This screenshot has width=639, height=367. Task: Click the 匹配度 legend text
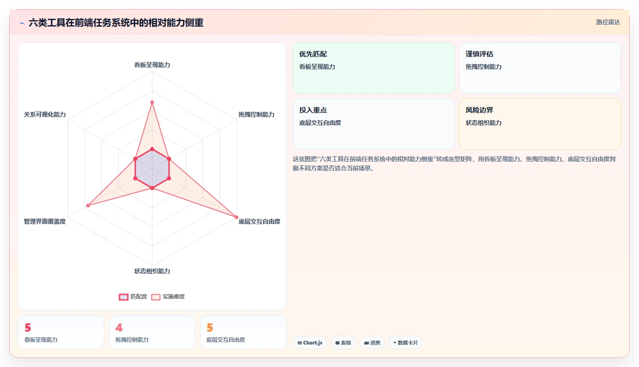tap(139, 297)
